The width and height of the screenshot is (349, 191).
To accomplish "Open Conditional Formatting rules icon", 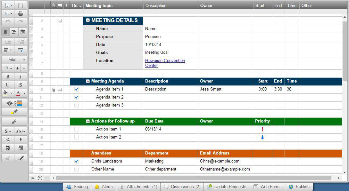I will point(14,103).
